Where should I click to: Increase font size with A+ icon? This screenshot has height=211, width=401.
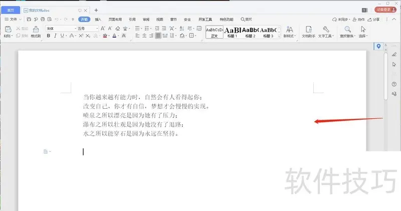(103, 29)
